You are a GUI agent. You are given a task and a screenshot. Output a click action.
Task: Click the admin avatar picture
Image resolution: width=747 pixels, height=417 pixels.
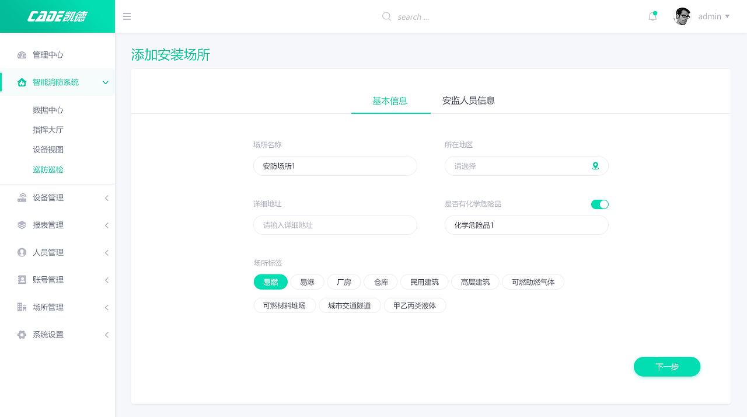(682, 16)
